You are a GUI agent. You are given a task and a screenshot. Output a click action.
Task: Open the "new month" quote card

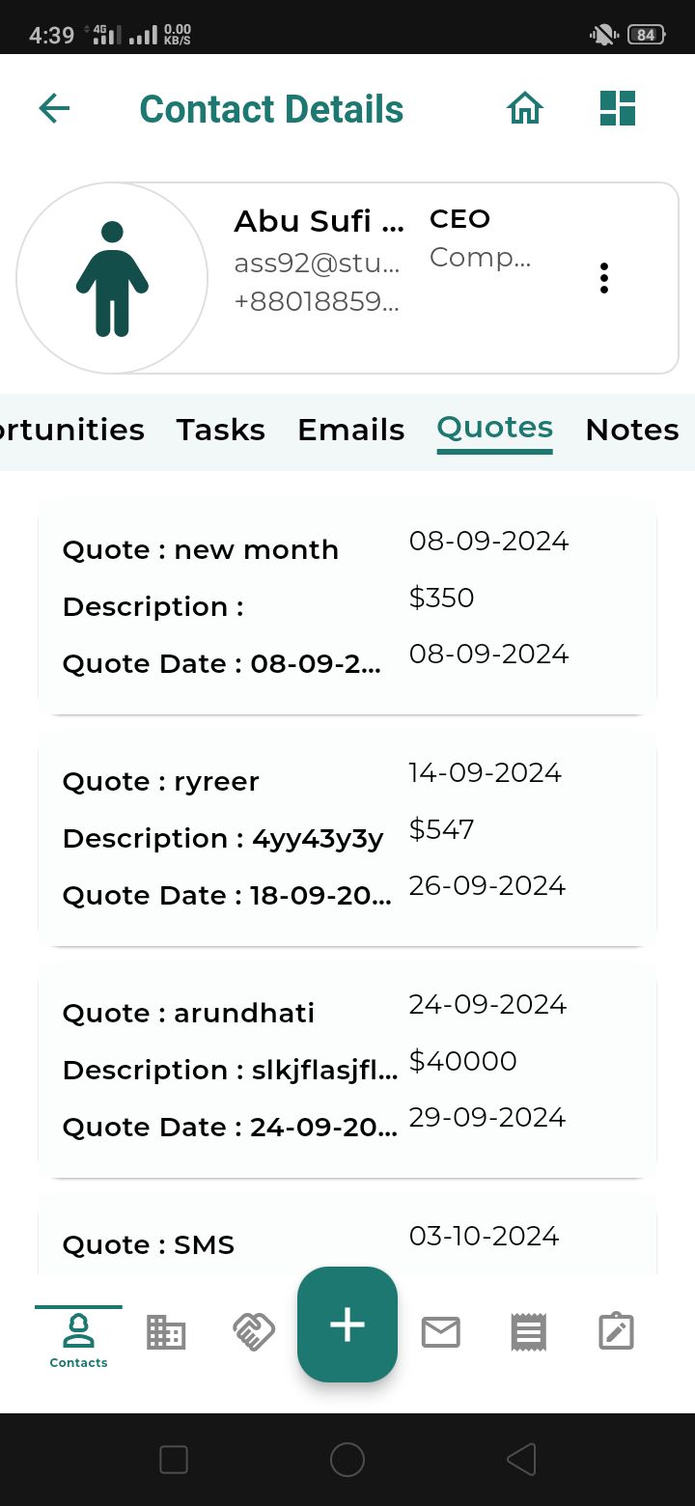347,606
